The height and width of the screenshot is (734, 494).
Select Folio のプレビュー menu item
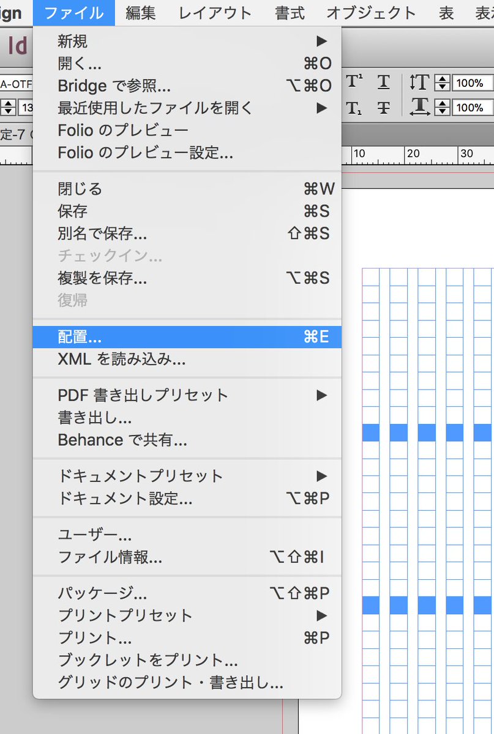187,130
